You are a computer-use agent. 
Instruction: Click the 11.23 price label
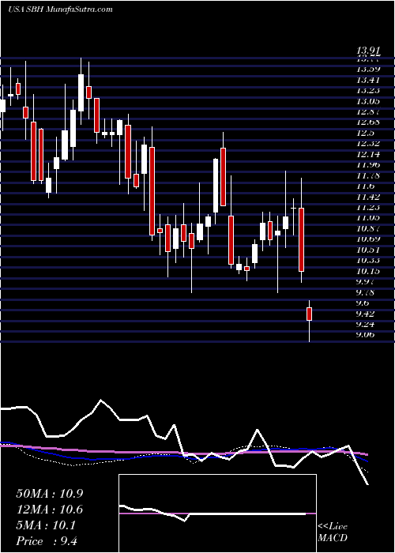pos(369,208)
